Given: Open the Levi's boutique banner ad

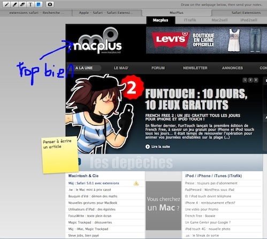Looking at the screenshot, I should click(x=207, y=40).
